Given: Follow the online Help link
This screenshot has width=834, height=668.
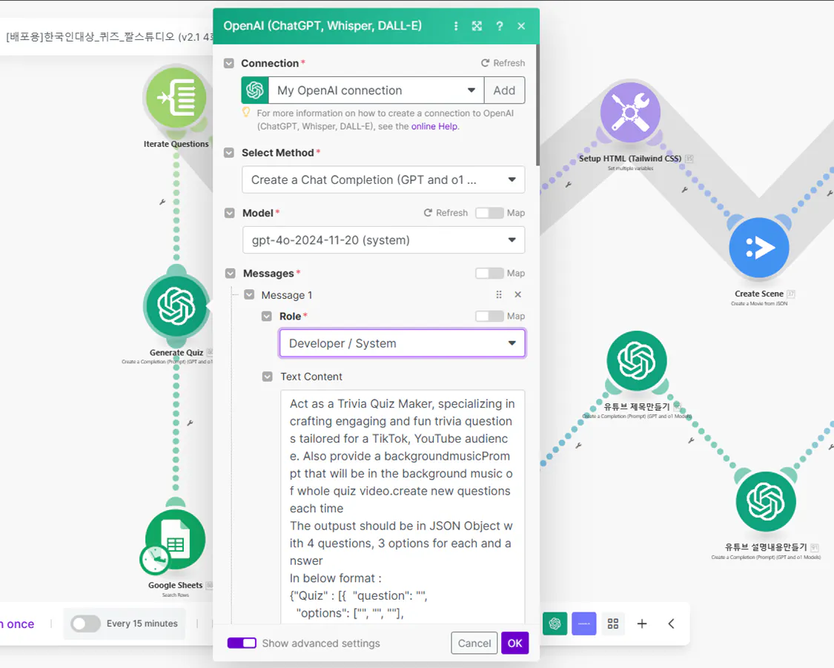Looking at the screenshot, I should (434, 126).
